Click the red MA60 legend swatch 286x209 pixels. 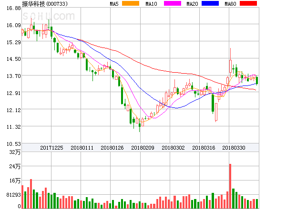tap(248, 3)
